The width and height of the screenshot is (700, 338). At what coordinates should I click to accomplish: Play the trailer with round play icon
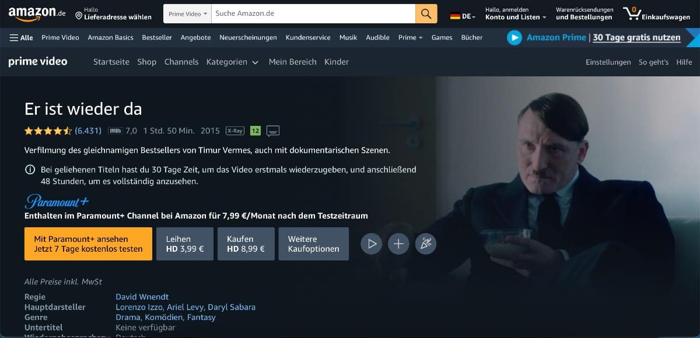(372, 244)
